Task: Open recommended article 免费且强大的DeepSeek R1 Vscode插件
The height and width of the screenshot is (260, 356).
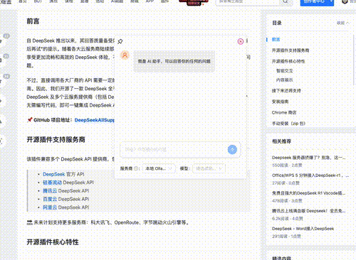Action: point(308,193)
